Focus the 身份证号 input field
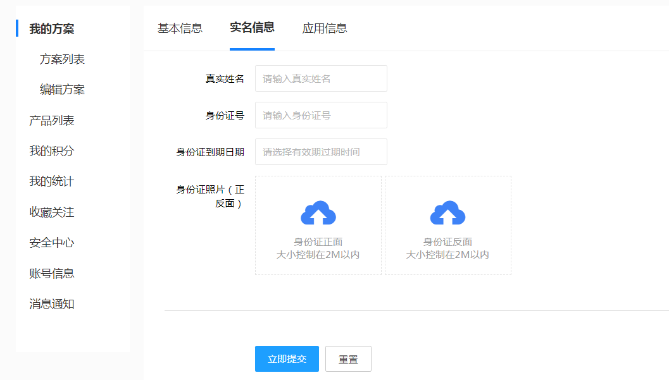This screenshot has width=669, height=380. coord(321,115)
